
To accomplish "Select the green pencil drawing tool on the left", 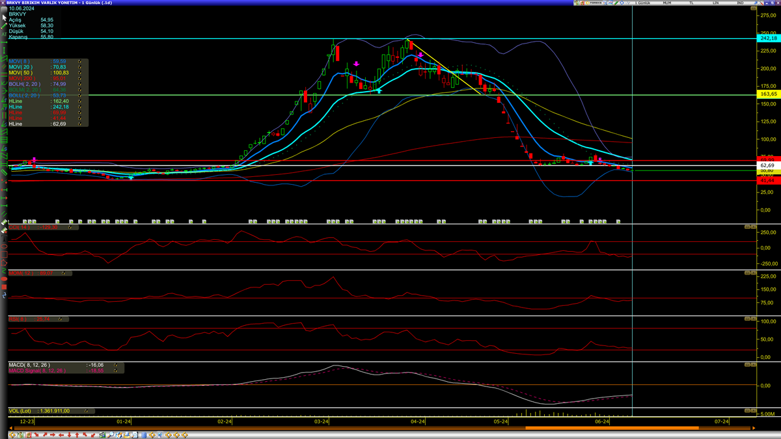I will [4, 26].
